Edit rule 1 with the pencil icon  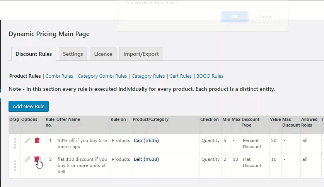27,140
